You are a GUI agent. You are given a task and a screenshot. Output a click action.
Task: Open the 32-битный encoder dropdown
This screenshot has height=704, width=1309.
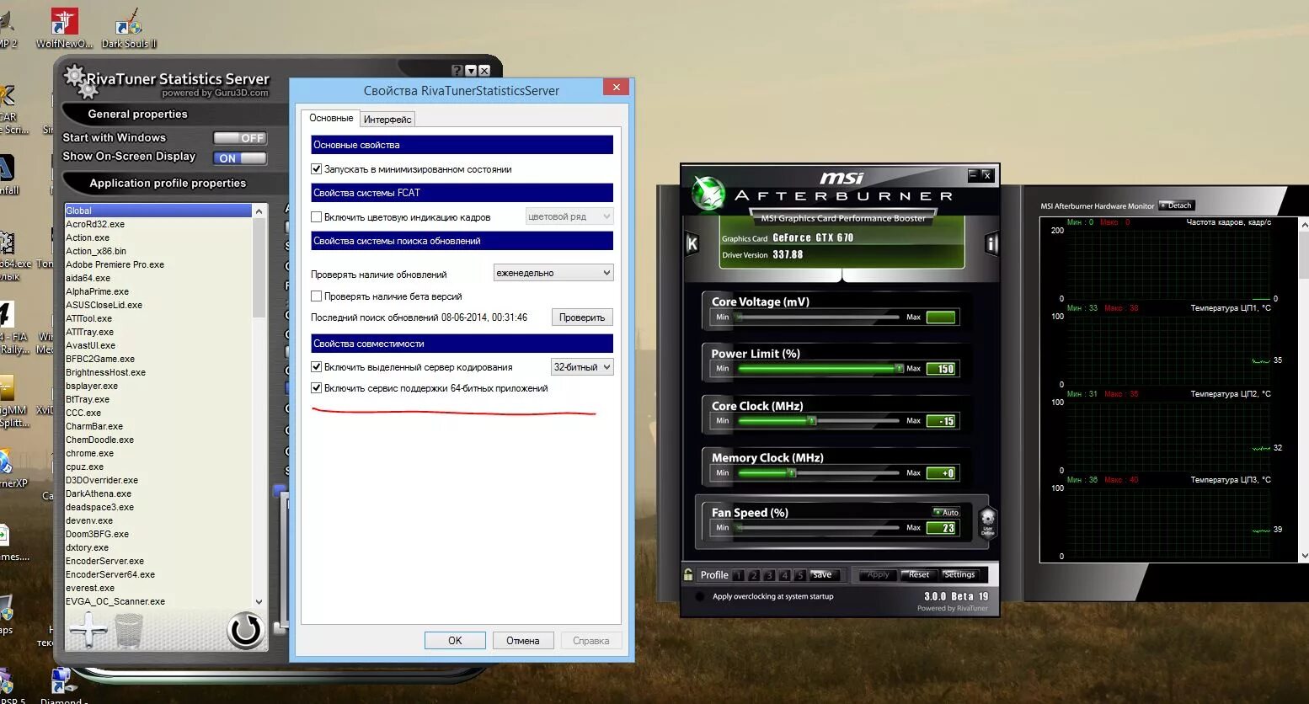tap(582, 367)
